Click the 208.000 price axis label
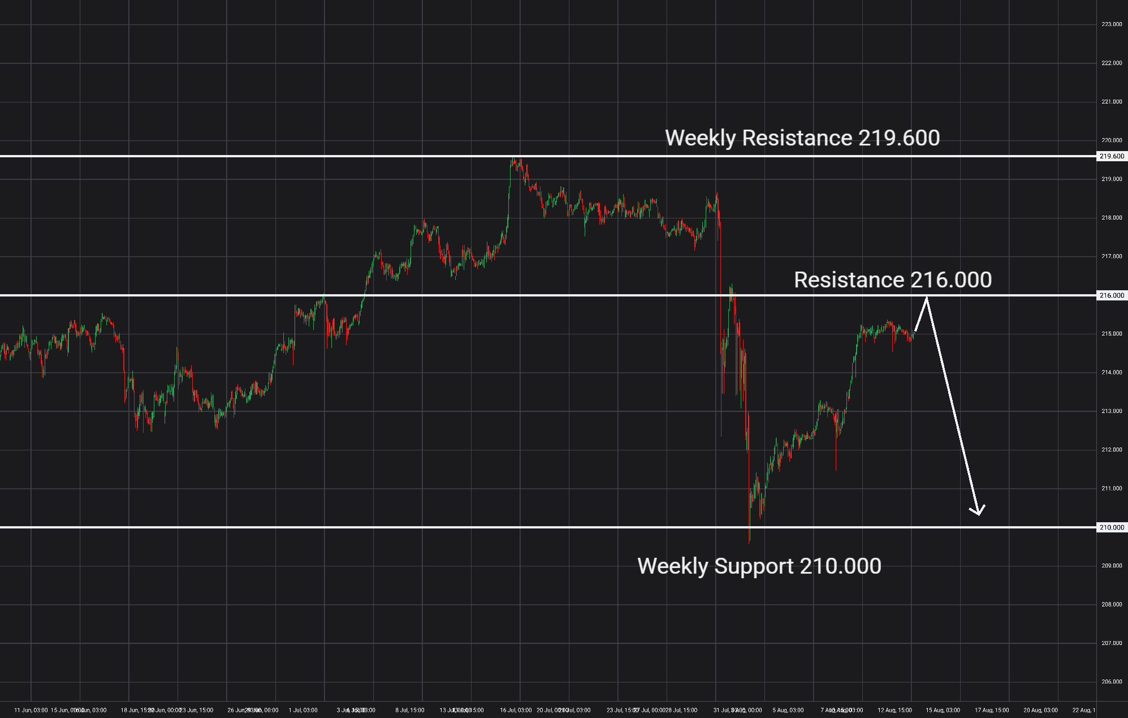This screenshot has height=718, width=1128. (x=1112, y=604)
